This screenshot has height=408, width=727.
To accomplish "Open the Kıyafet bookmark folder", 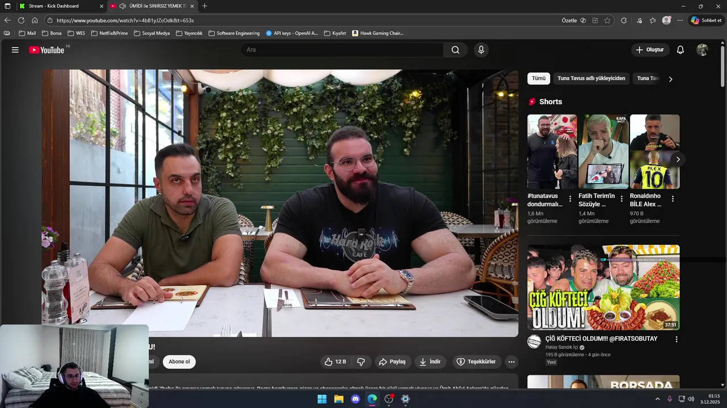I will pyautogui.click(x=335, y=33).
